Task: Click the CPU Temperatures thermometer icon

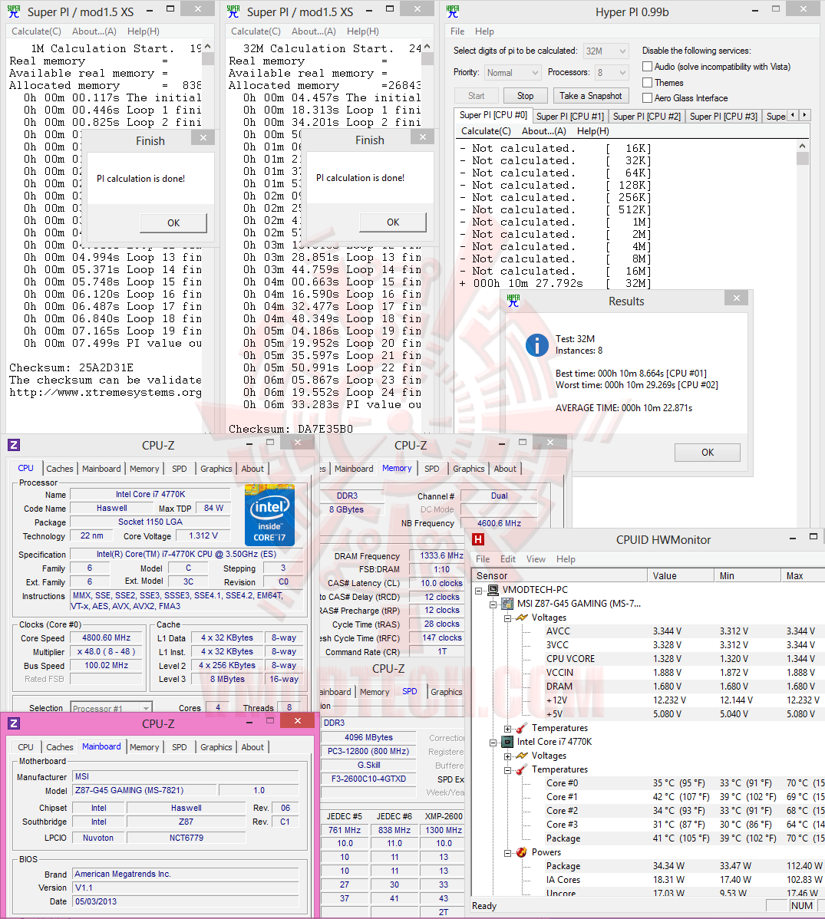Action: pyautogui.click(x=521, y=769)
